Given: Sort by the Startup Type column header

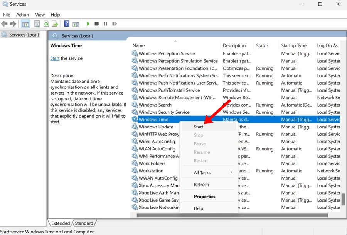Looking at the screenshot, I should click(296, 45).
